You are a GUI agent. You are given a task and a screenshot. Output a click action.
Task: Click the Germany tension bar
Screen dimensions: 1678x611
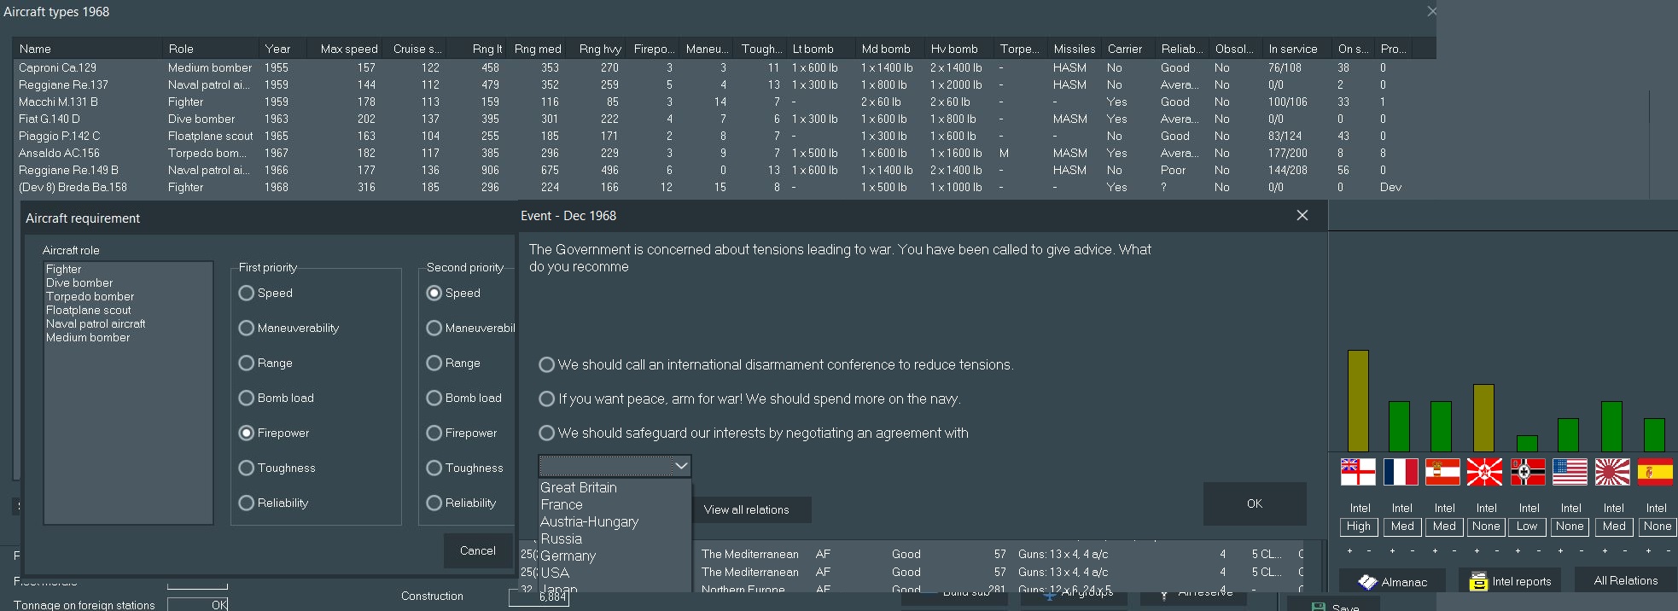(1528, 443)
